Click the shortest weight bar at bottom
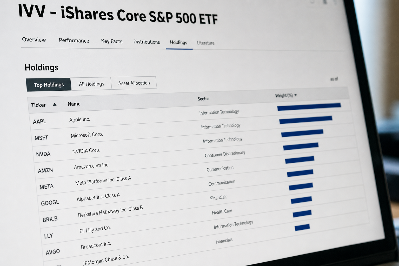This screenshot has height=266, width=399. [302, 227]
